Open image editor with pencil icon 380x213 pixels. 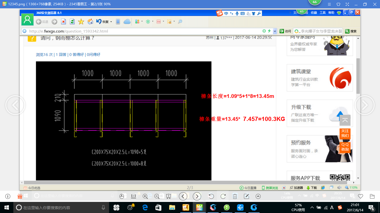pyautogui.click(x=246, y=196)
